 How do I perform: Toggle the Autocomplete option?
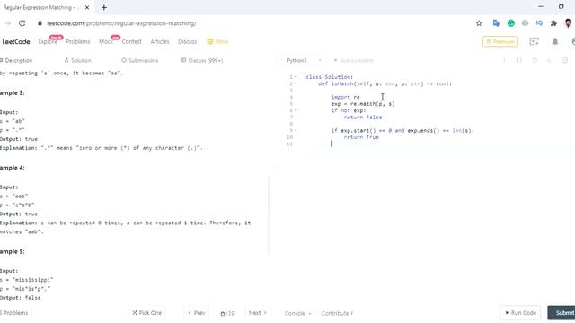(353, 60)
